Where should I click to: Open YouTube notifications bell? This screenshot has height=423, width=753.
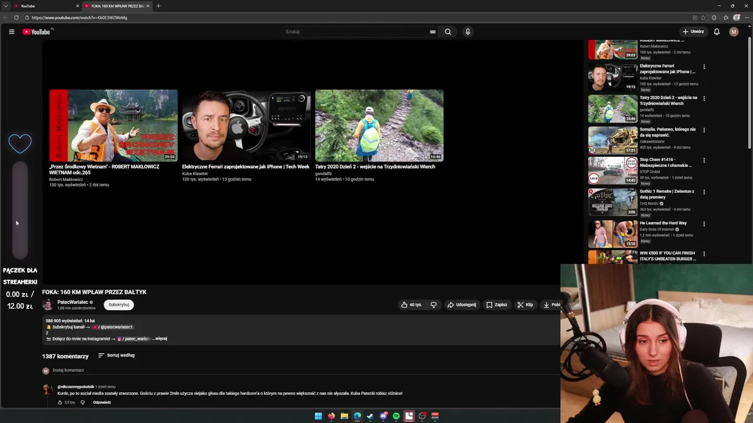tap(717, 32)
